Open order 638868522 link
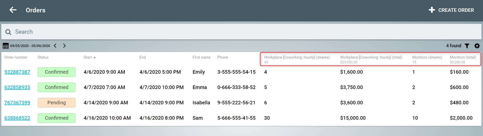Viewport: 483px width, 136px height. click(x=17, y=118)
